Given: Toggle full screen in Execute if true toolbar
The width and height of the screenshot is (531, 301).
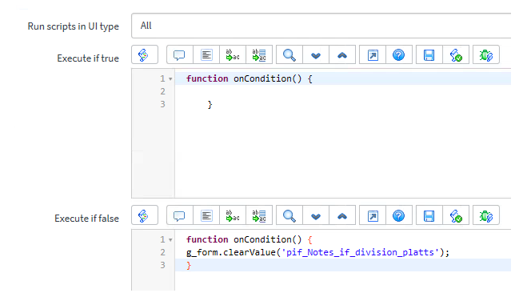Looking at the screenshot, I should click(x=373, y=54).
